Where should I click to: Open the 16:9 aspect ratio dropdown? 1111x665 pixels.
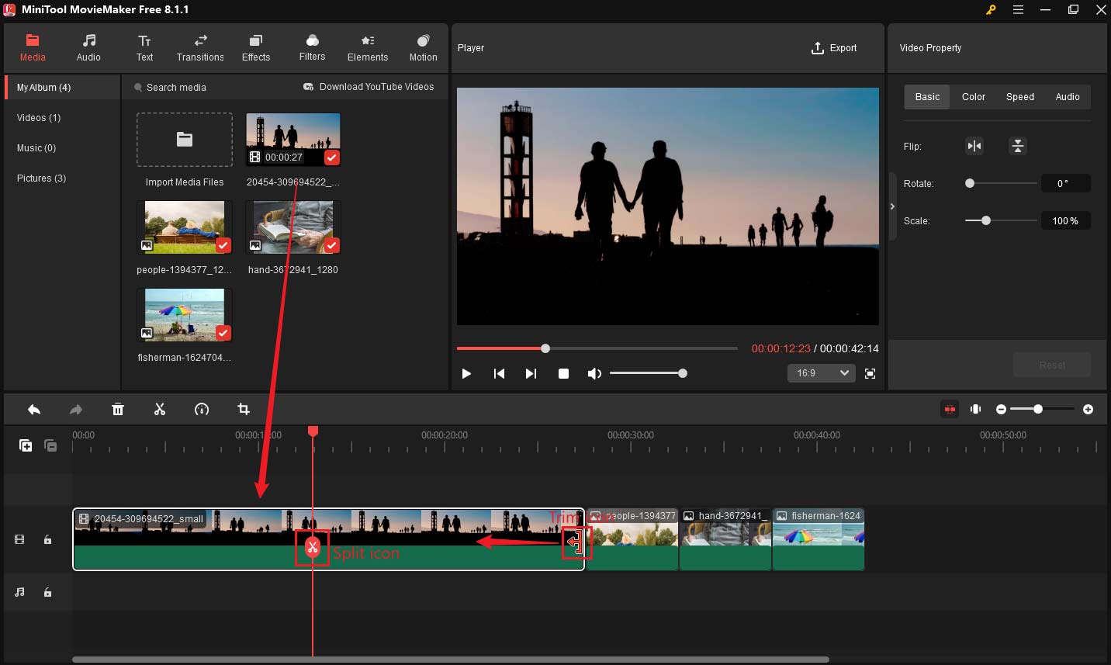[x=821, y=373]
